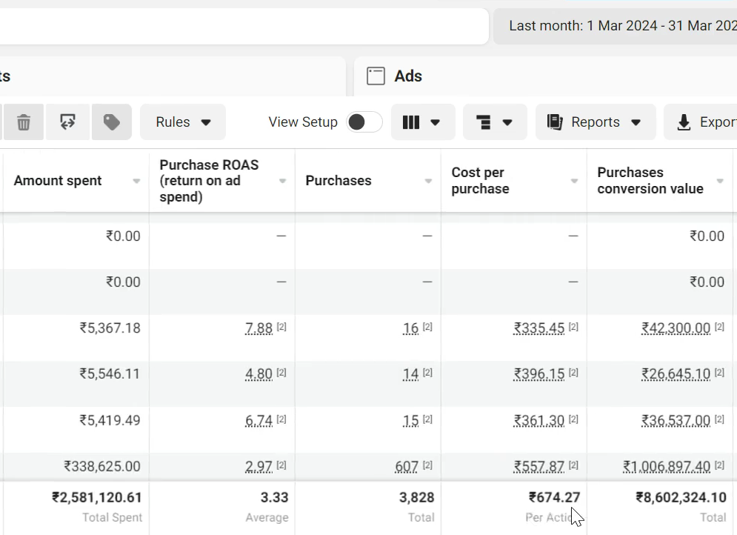Click the tag label icon
Image resolution: width=737 pixels, height=535 pixels.
coord(112,122)
